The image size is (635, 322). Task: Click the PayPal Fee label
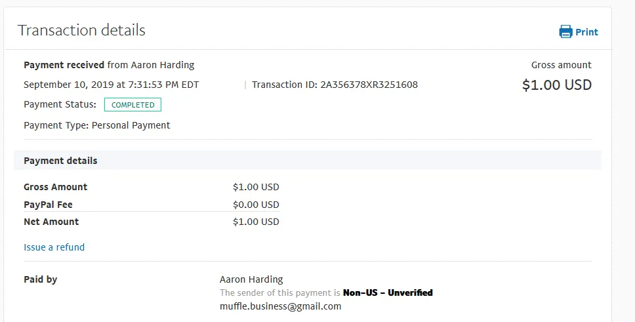point(48,205)
